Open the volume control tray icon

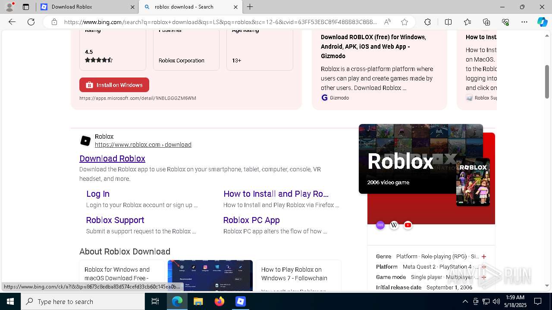click(x=496, y=301)
